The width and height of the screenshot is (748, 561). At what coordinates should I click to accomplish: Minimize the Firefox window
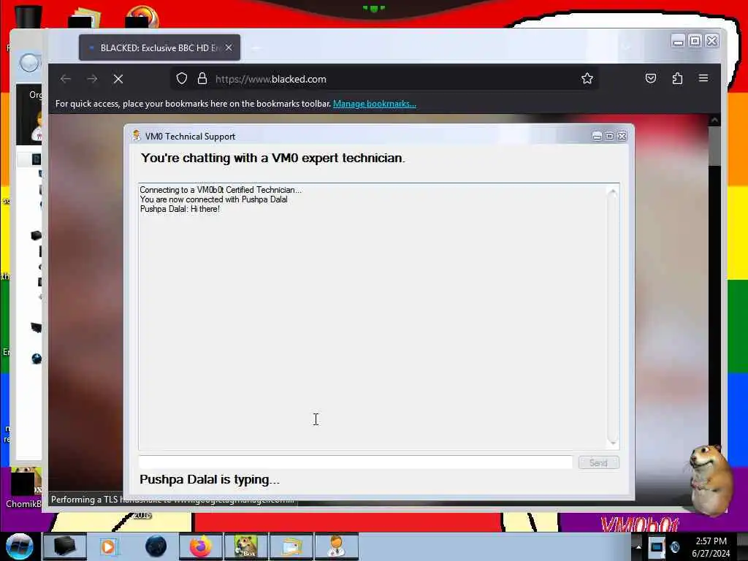click(678, 42)
